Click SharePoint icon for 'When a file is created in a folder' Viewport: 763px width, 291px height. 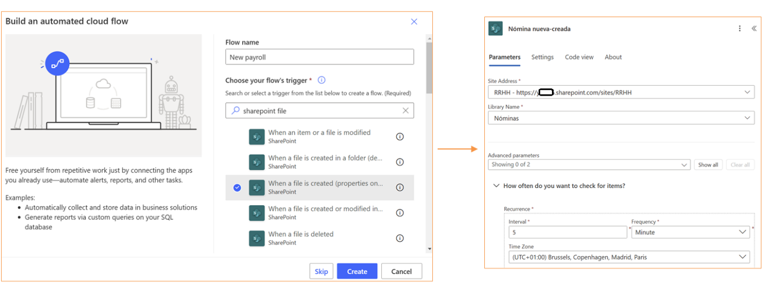(257, 162)
